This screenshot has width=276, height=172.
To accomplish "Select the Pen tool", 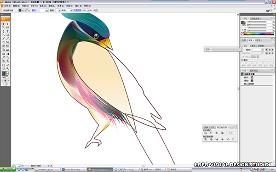I will pos(3,31).
